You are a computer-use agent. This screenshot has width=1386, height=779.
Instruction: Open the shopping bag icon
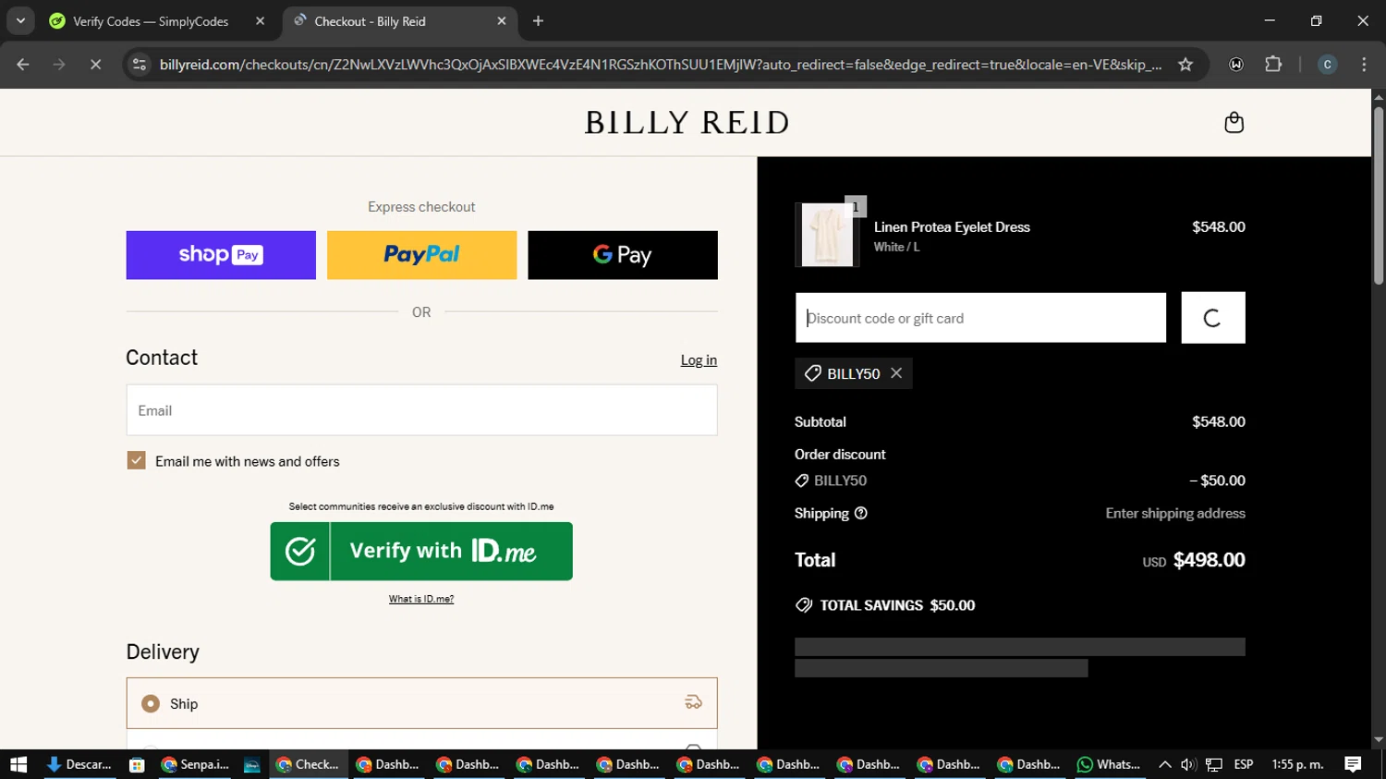[x=1234, y=123]
